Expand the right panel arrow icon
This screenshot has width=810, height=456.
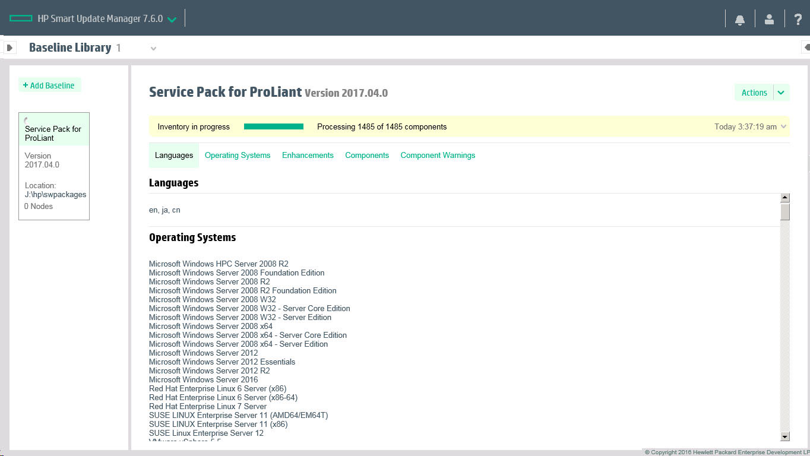(x=806, y=47)
